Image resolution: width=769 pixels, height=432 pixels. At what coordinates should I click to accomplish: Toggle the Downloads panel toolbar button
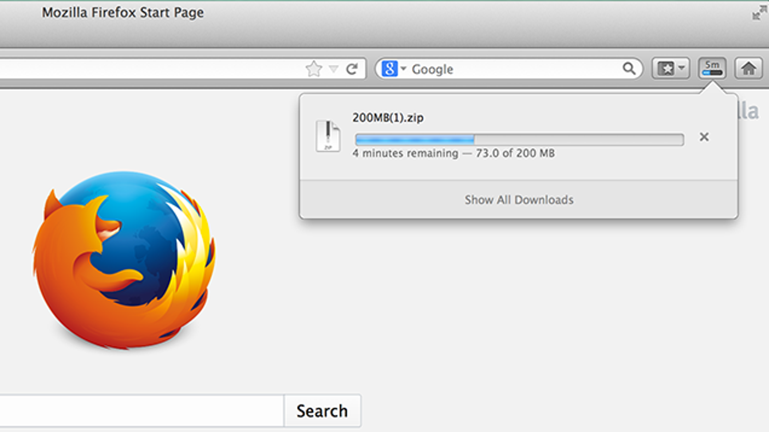tap(712, 69)
